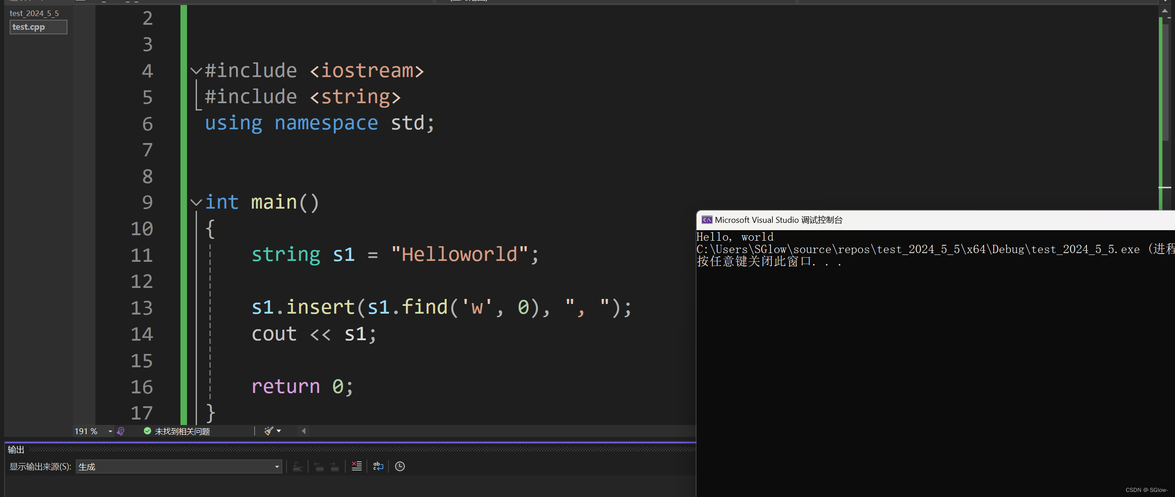The width and height of the screenshot is (1175, 497).
Task: Open the 191 % zoom level dropdown
Action: pos(110,431)
